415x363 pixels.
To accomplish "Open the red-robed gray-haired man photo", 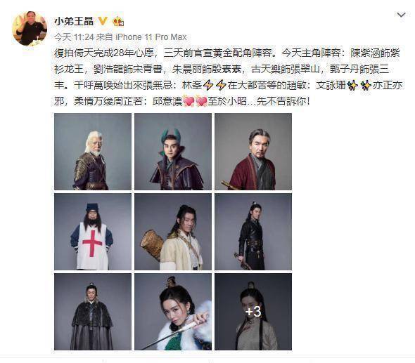I will [x=253, y=152].
